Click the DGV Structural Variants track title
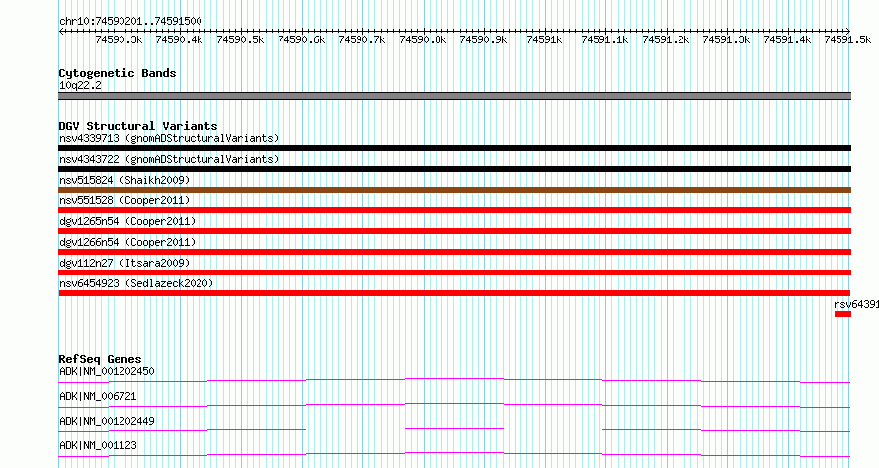879x468 pixels. 138,126
